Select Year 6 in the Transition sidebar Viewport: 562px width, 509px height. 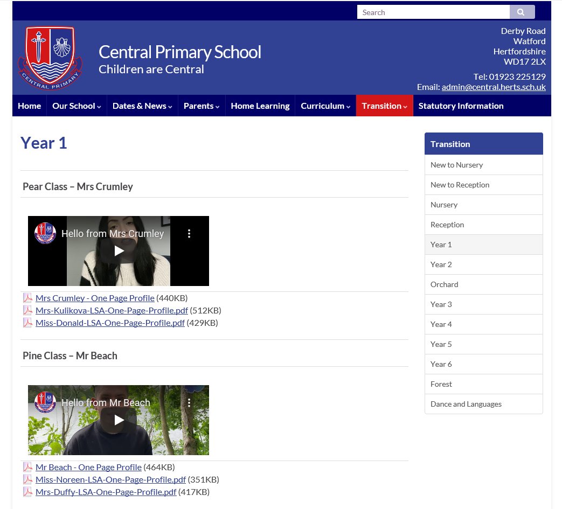pos(441,364)
